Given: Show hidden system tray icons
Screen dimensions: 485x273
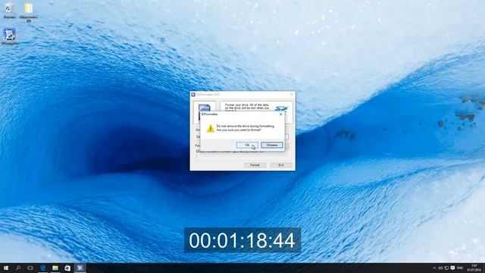Looking at the screenshot, I should (x=434, y=268).
